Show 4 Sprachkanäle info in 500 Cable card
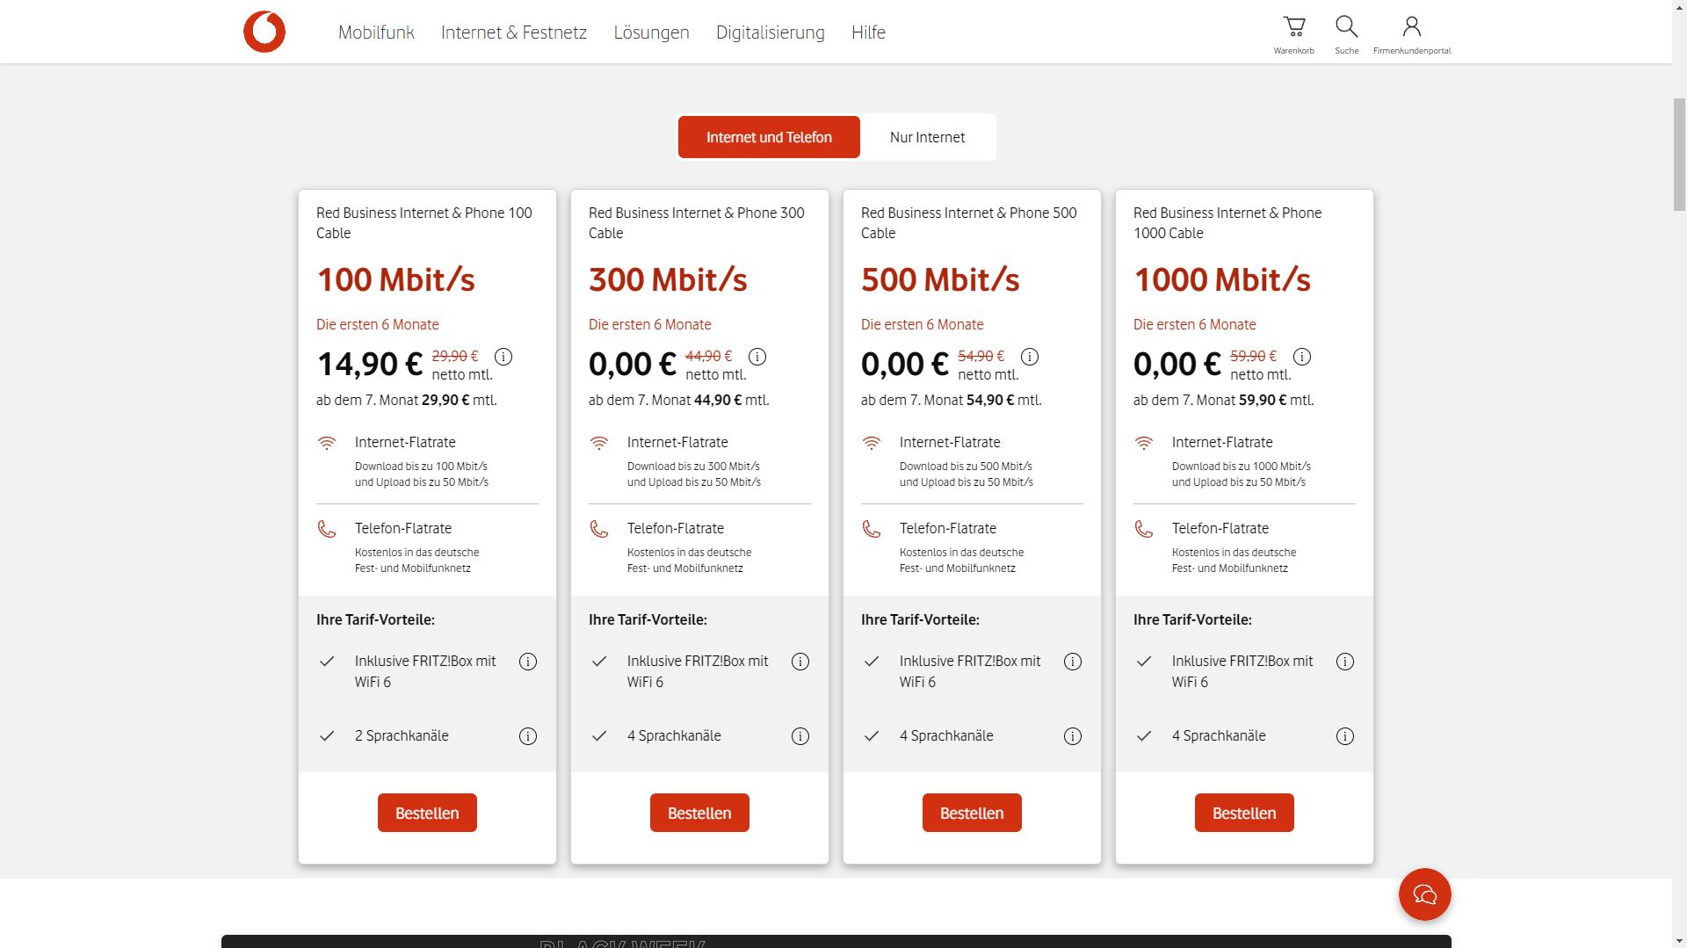 pos(1073,736)
